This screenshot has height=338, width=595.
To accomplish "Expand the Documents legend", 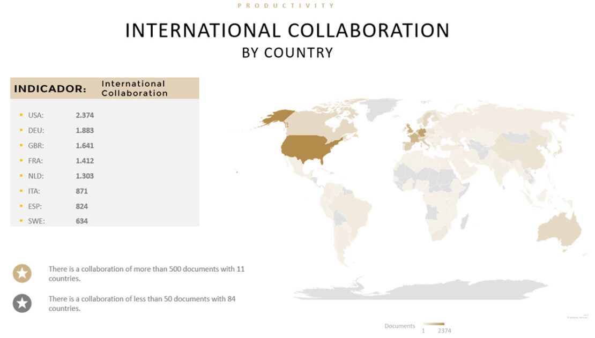I will click(400, 326).
